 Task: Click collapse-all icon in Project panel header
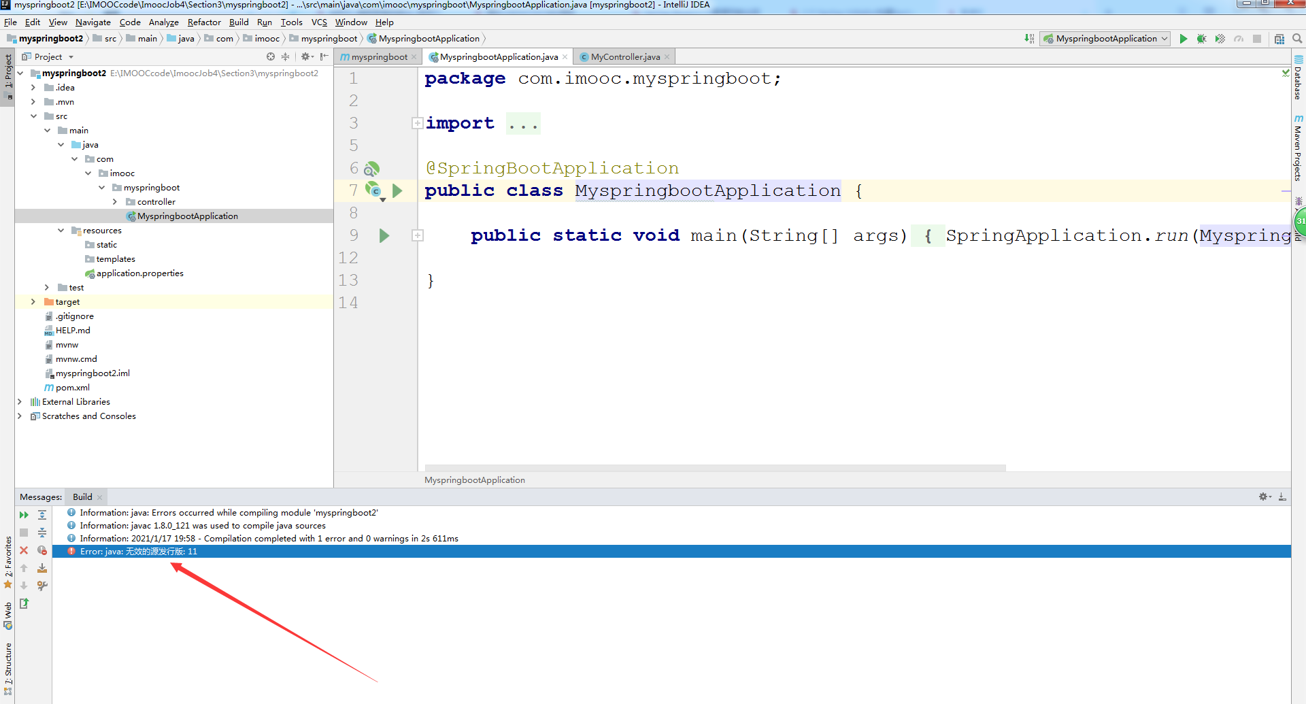point(285,56)
